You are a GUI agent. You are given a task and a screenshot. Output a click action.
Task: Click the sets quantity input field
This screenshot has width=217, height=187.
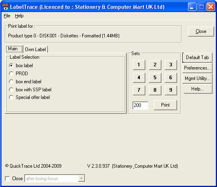[141, 105]
